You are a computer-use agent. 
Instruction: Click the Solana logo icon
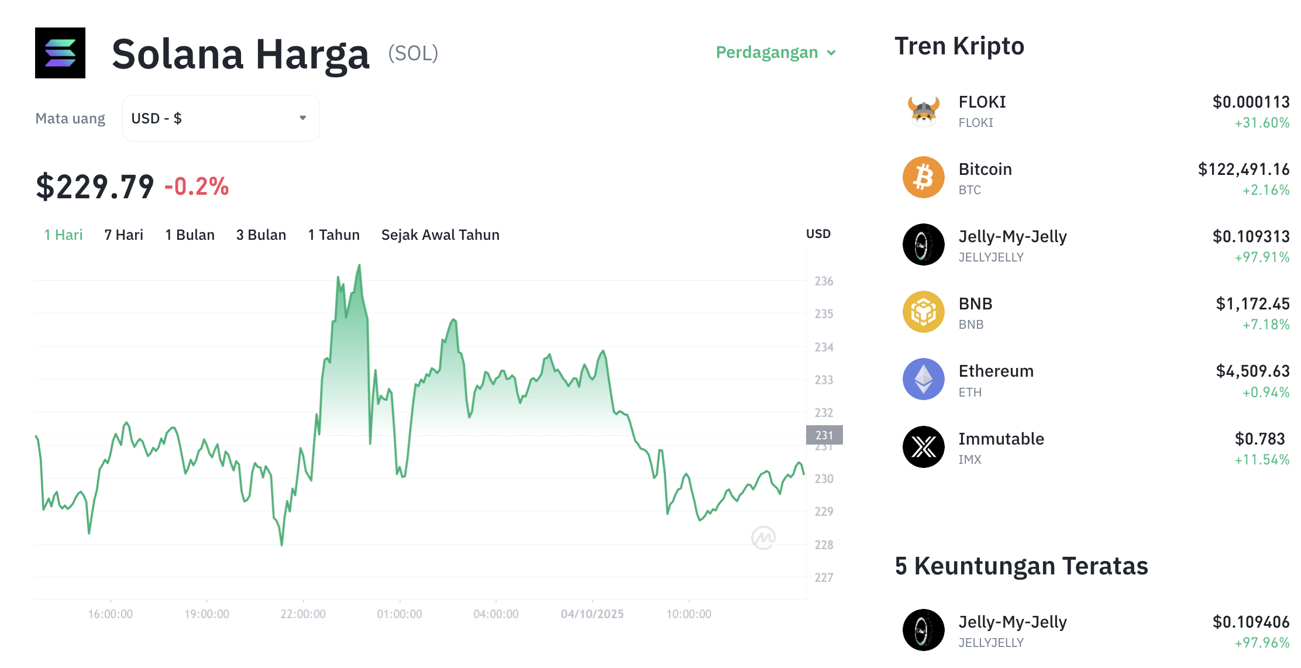60,53
